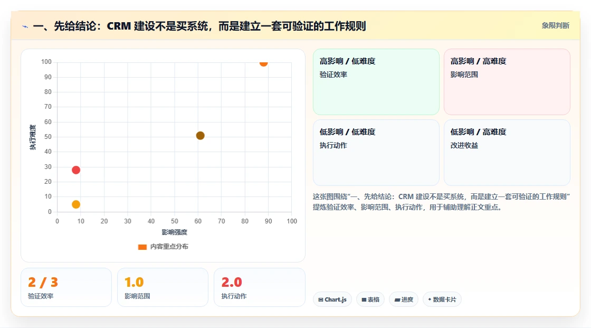
Task: Click 改进收益 text in quadrant card
Action: 464,145
